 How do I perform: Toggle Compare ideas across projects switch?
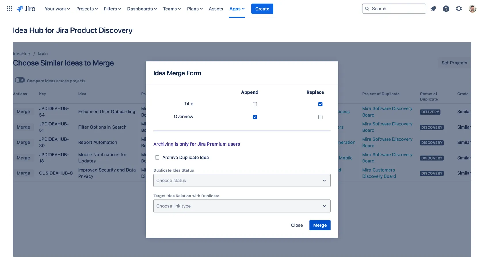pos(20,80)
